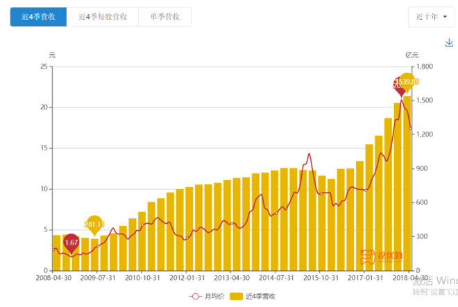Select the active 近4季营收 tab

[39, 17]
